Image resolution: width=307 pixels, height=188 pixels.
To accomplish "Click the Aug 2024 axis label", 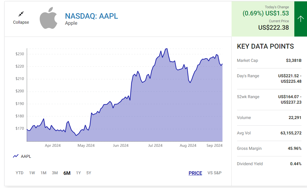I will pos(188,146).
